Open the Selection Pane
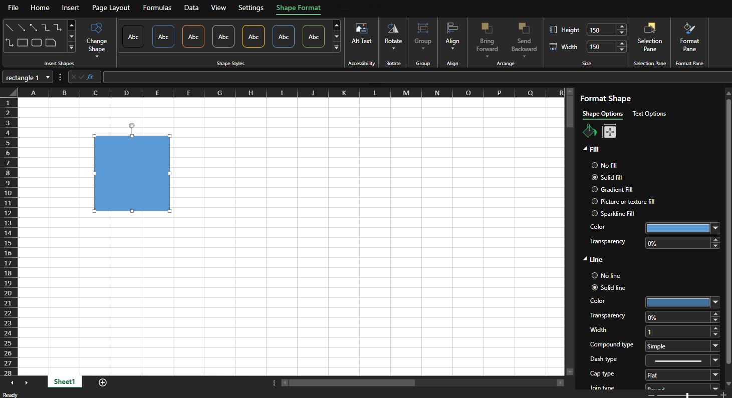The image size is (732, 398). tap(650, 37)
